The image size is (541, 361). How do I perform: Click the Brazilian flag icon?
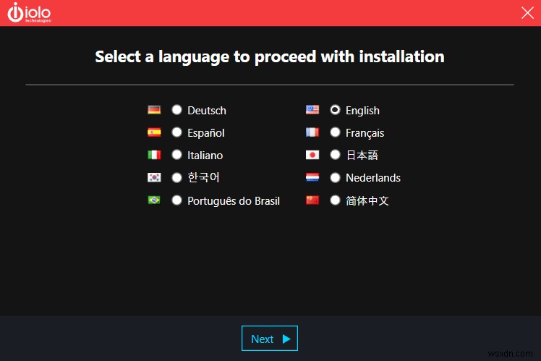coord(154,200)
